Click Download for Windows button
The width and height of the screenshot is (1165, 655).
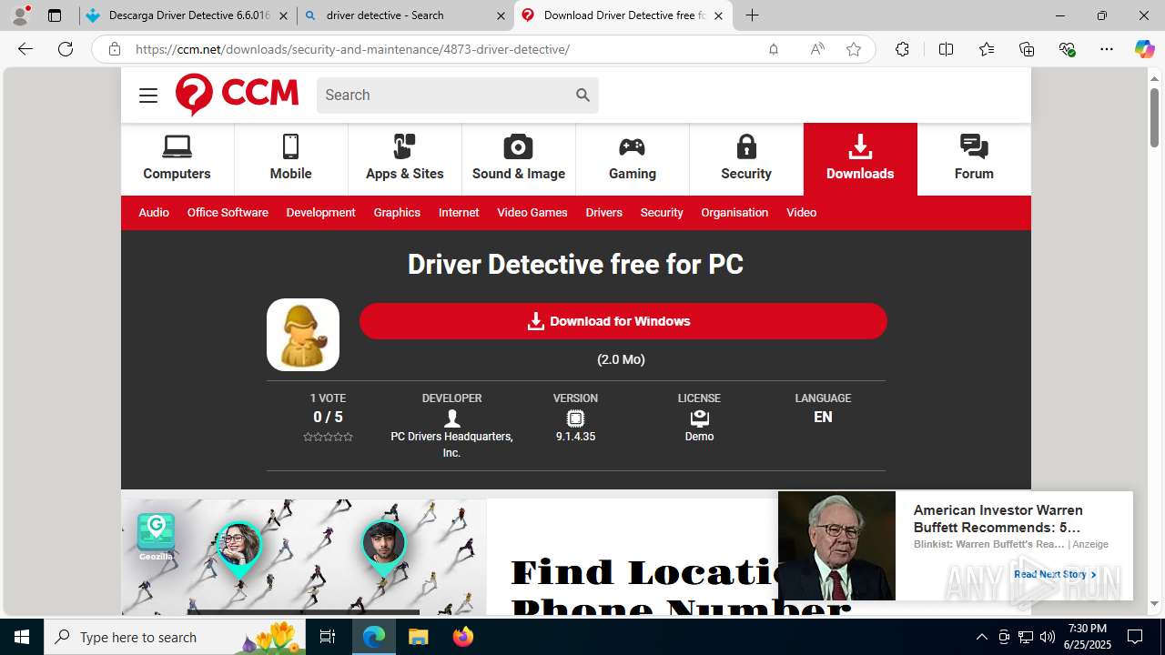pyautogui.click(x=623, y=321)
